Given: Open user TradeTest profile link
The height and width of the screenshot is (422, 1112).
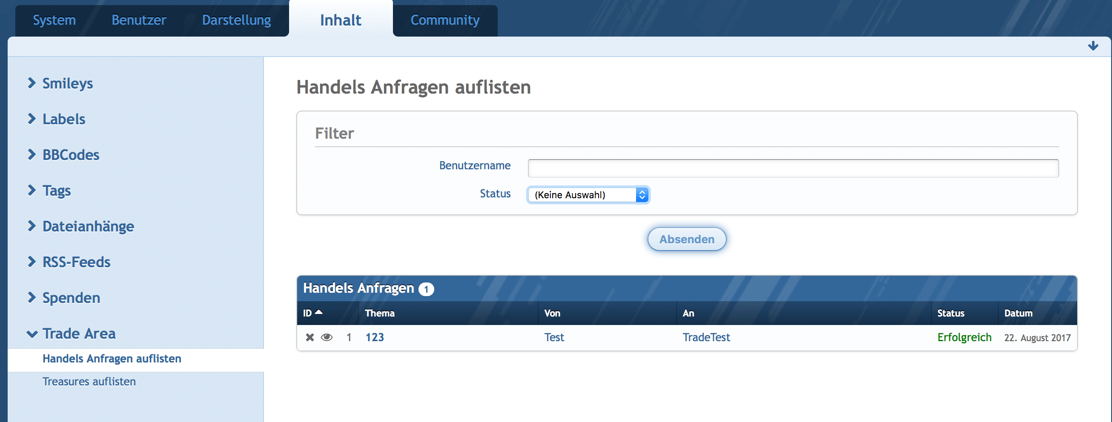Looking at the screenshot, I should tap(706, 337).
